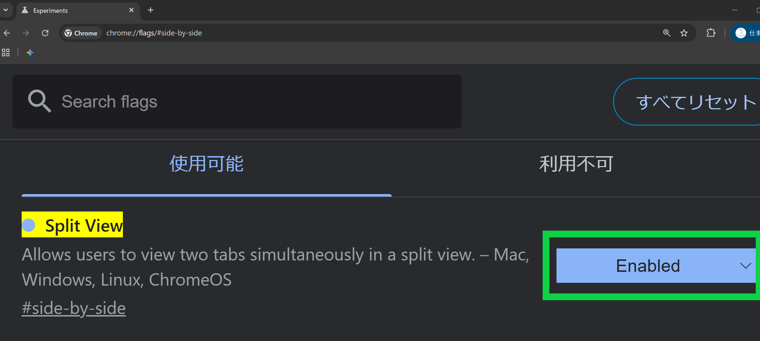Click the Chrome site info chip
Viewport: 760px width, 341px height.
tap(81, 33)
